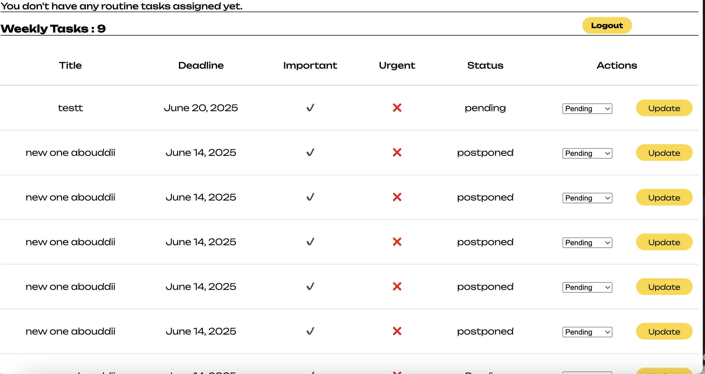Click the red Urgent X in the testt row
Image resolution: width=705 pixels, height=374 pixels.
pyautogui.click(x=397, y=108)
